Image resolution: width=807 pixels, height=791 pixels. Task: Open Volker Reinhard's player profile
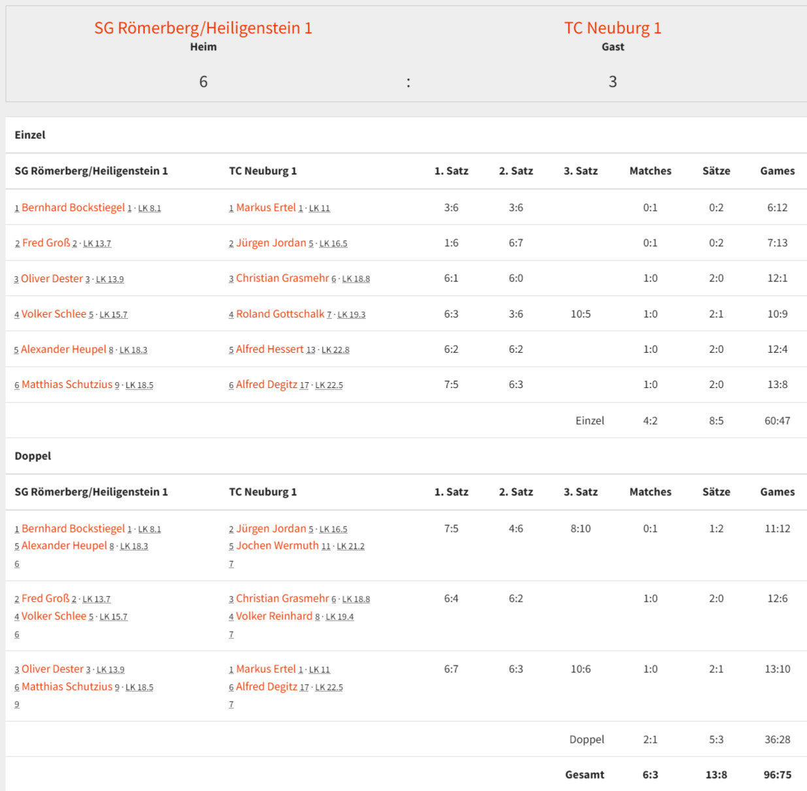(274, 616)
